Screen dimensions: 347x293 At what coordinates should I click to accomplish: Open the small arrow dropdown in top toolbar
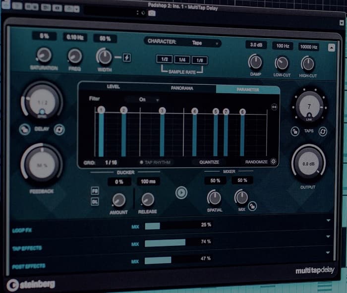76,9
